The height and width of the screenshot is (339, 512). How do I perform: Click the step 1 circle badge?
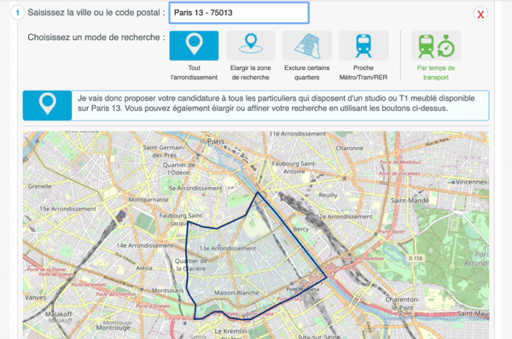coord(18,13)
